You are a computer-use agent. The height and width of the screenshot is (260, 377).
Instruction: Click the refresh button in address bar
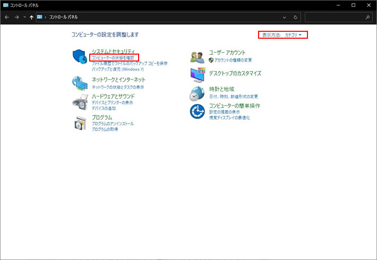point(295,18)
